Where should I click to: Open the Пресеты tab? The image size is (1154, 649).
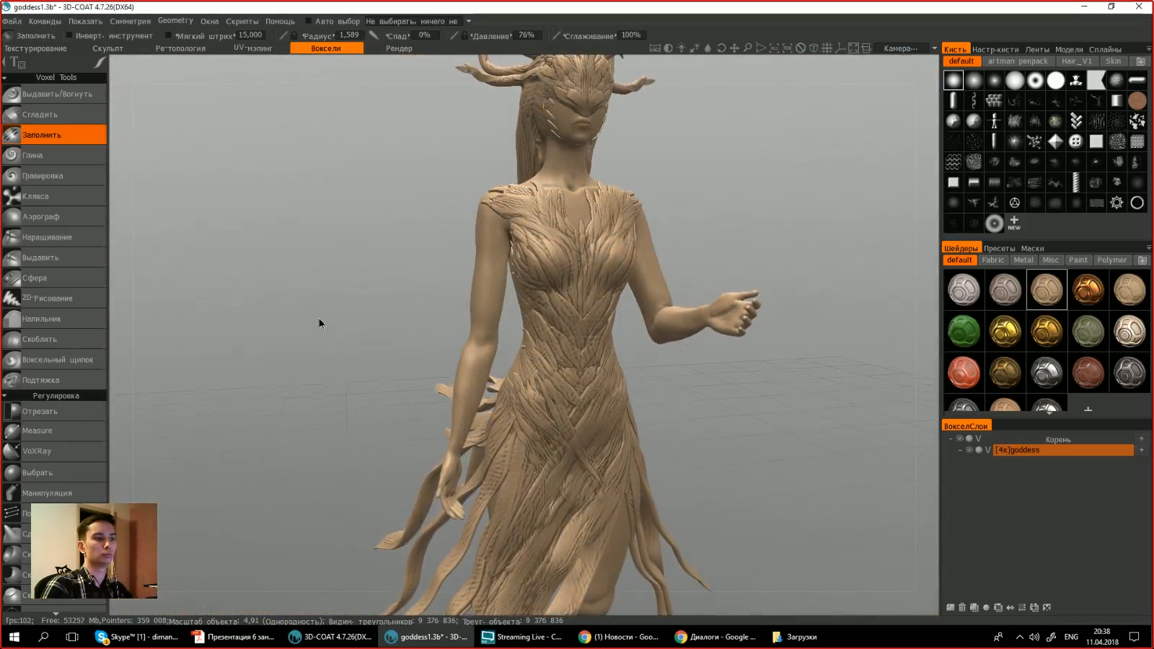[1000, 248]
